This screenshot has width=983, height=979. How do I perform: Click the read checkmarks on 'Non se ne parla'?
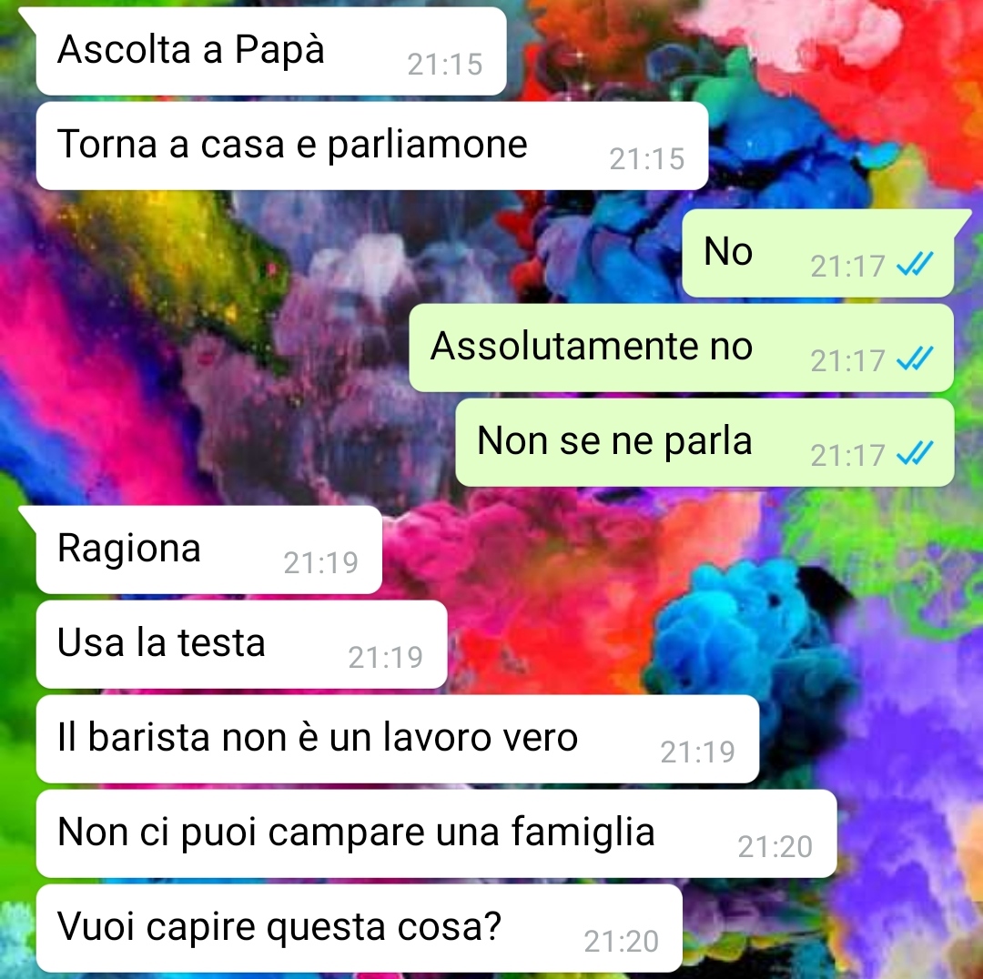coord(915,453)
